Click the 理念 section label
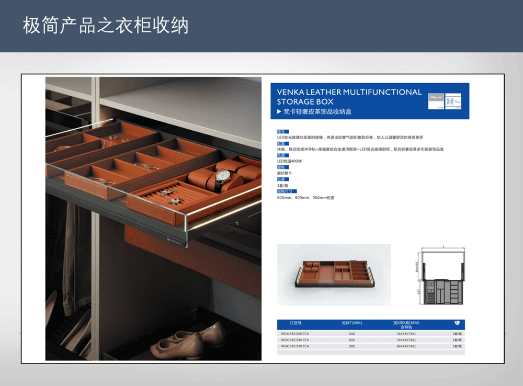 (282, 131)
